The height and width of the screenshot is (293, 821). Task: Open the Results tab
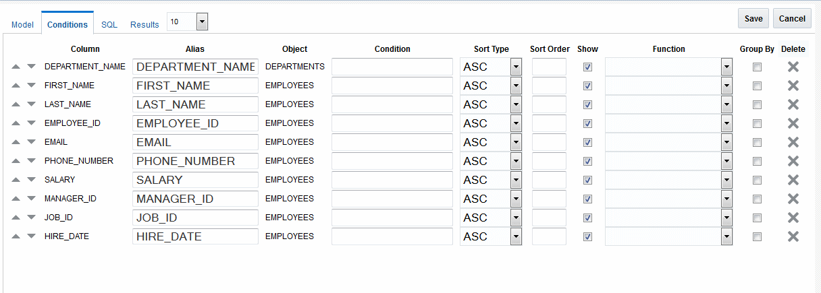(144, 25)
